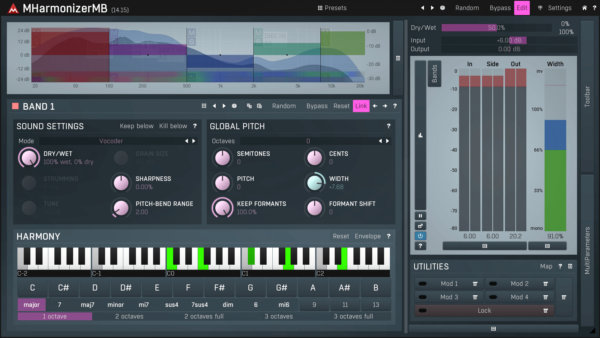Click the copy band settings icon

pyautogui.click(x=249, y=106)
